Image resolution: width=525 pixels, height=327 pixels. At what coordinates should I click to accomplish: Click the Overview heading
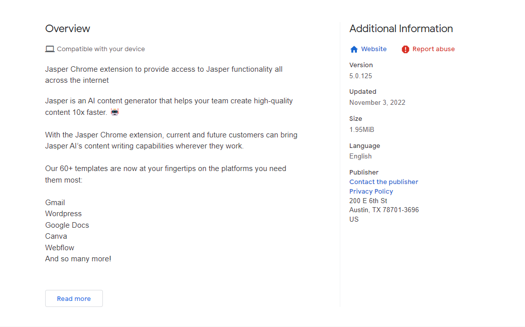(x=68, y=29)
